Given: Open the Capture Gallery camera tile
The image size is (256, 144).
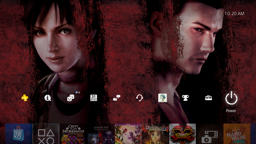Looking at the screenshot, I should point(210,134).
